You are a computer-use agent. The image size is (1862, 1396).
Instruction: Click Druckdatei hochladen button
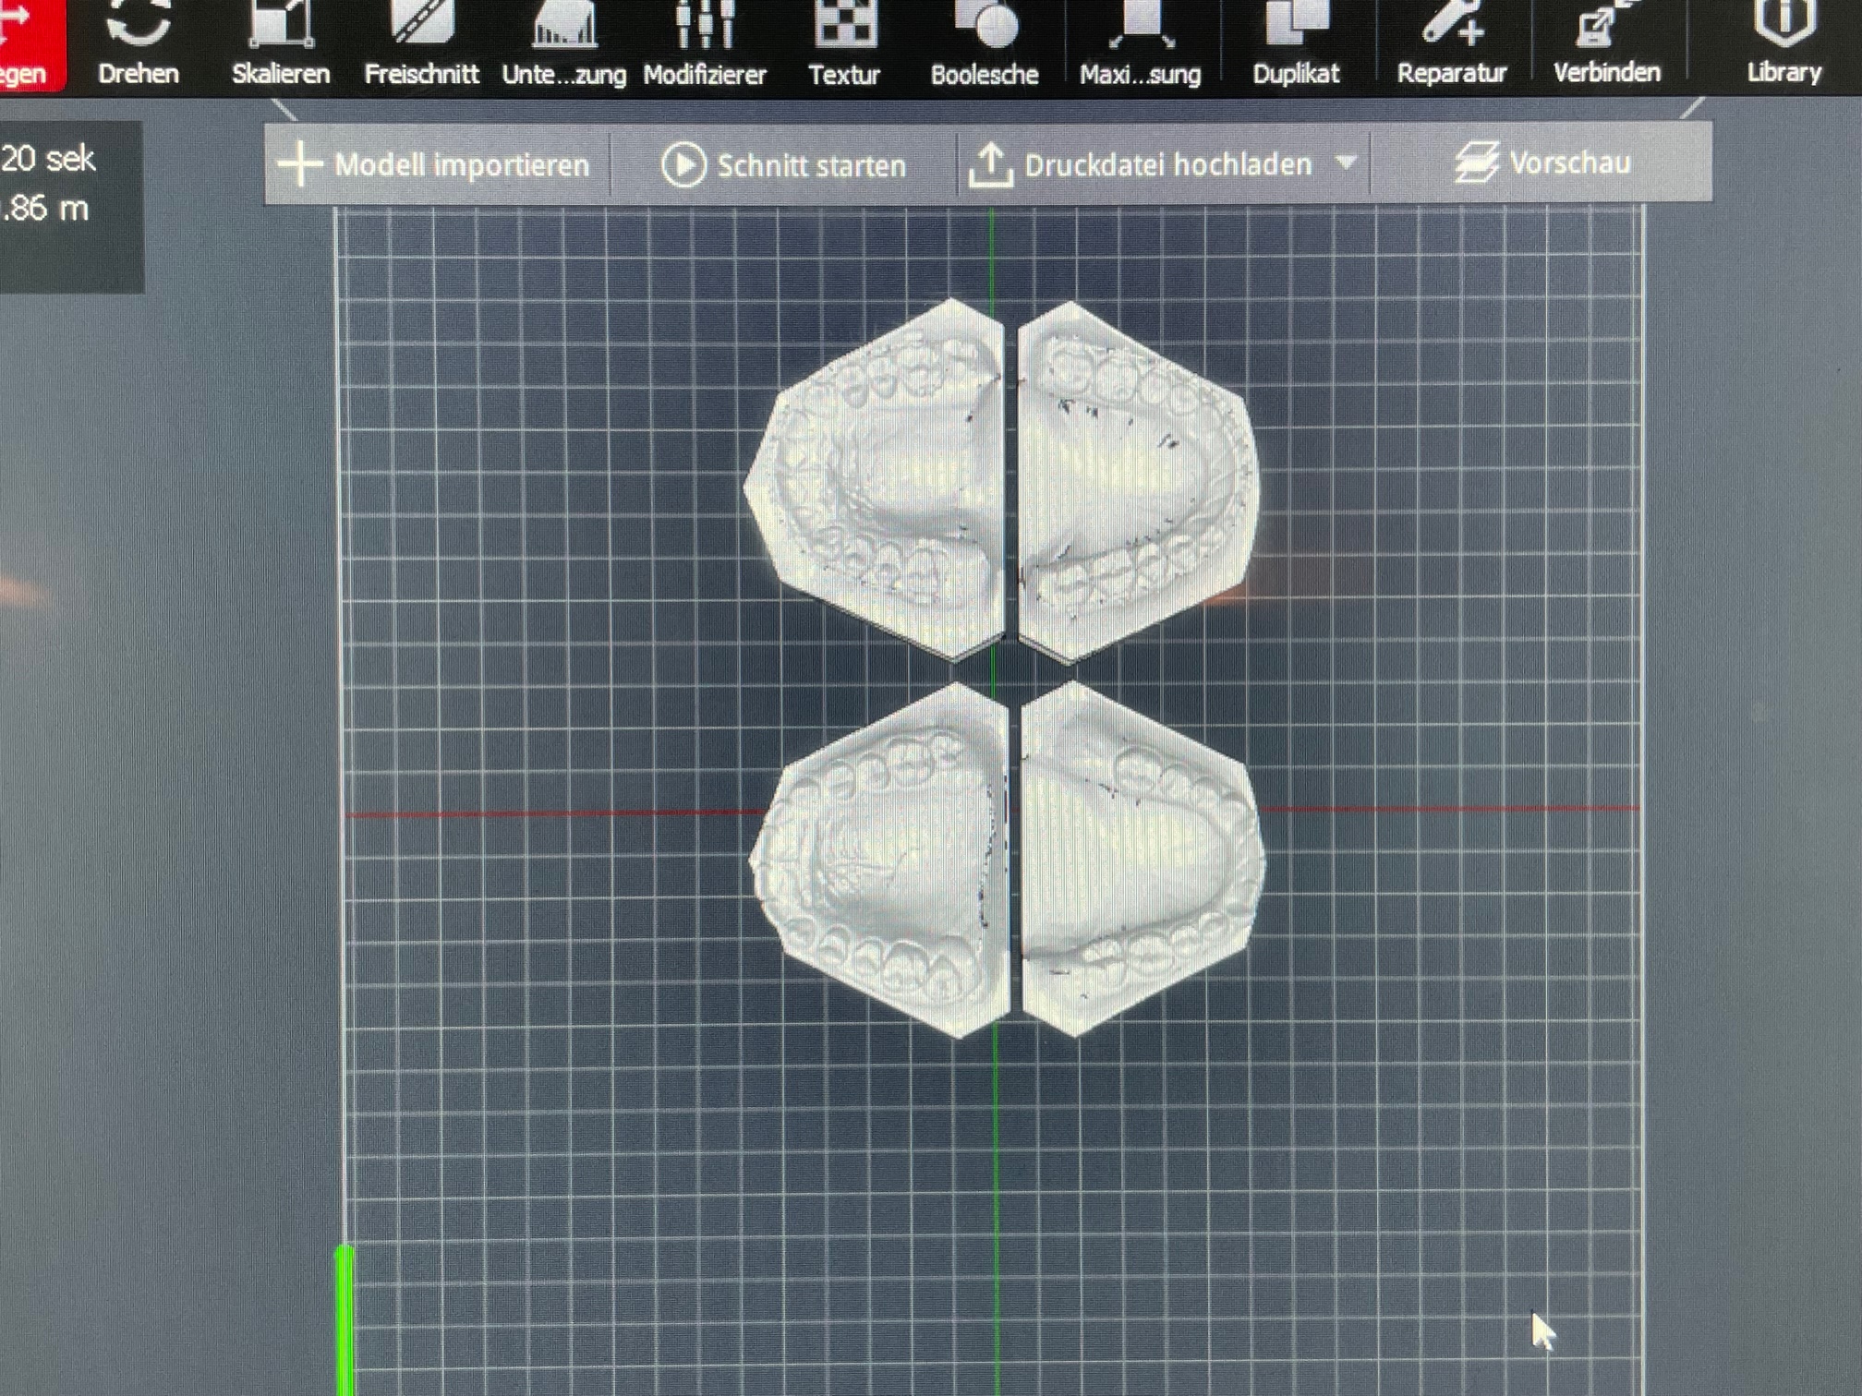point(1141,165)
